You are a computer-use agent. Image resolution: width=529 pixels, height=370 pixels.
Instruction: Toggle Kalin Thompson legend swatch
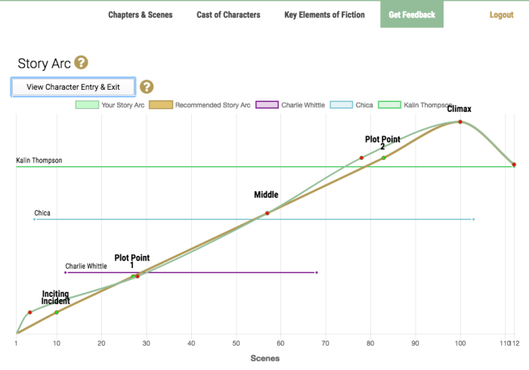[x=389, y=105]
